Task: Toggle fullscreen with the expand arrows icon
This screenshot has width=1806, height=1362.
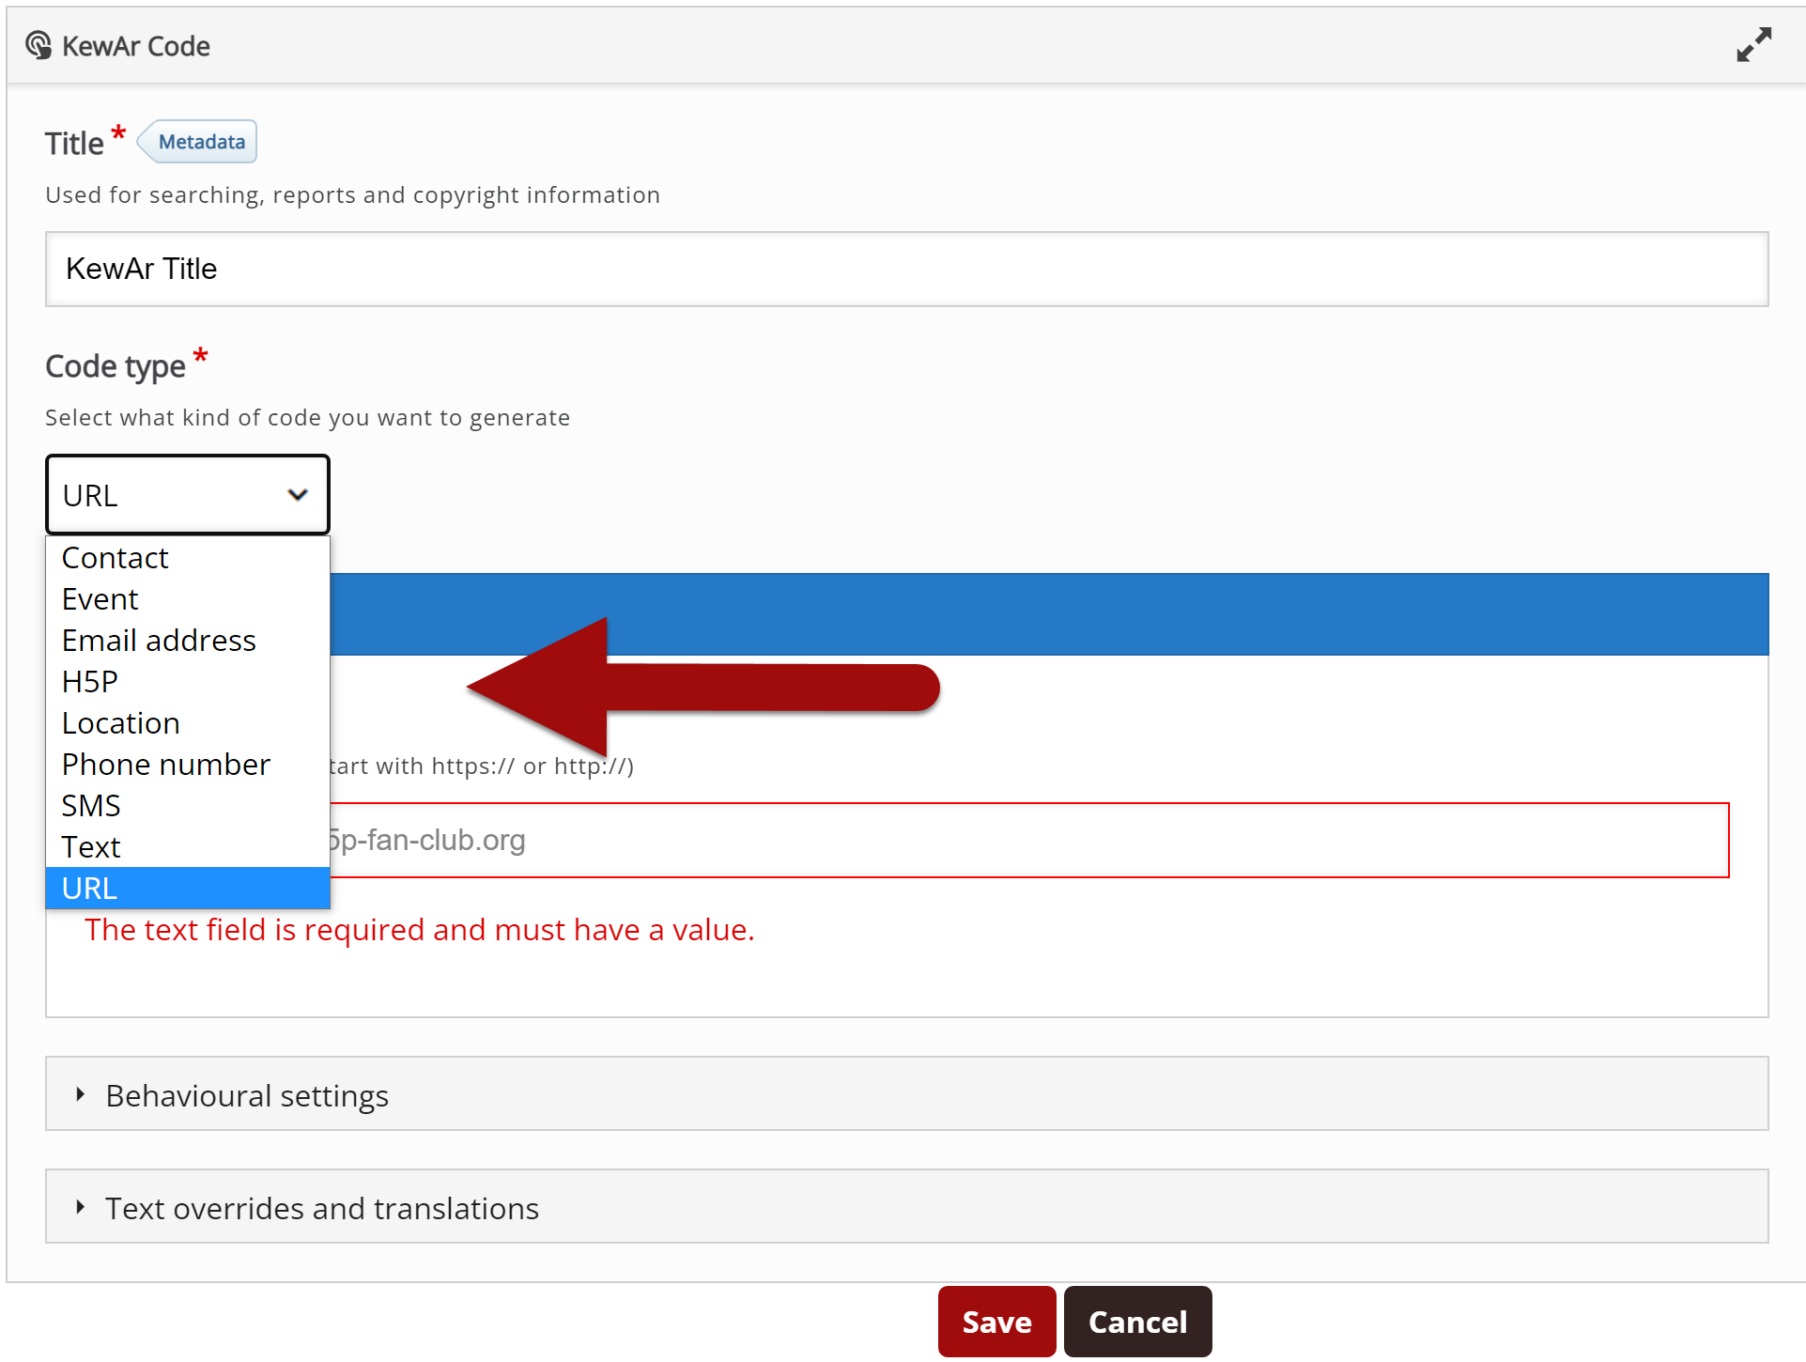Action: 1752,45
